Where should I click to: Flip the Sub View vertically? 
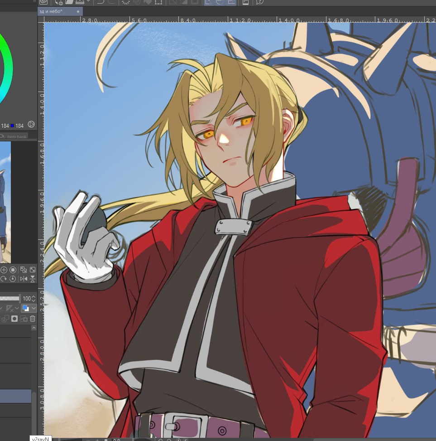coord(33,279)
